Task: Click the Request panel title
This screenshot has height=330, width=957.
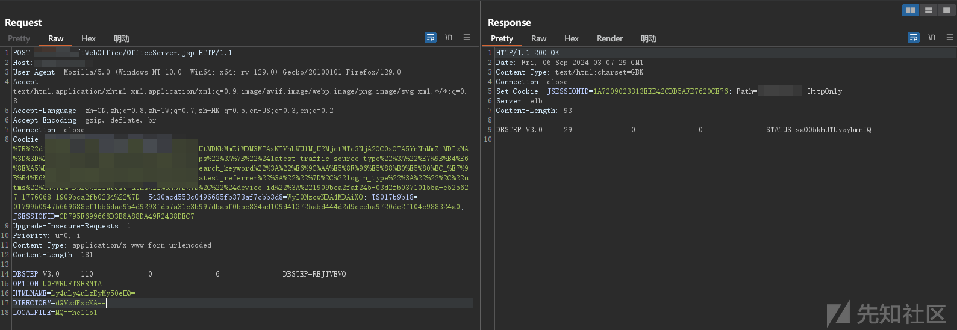Action: point(23,23)
